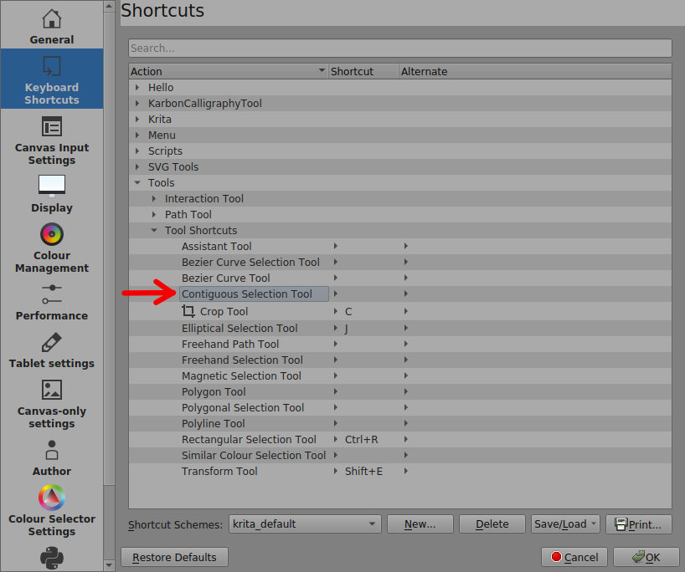Select the Freehand Selection Tool row
685x572 pixels.
(400, 360)
